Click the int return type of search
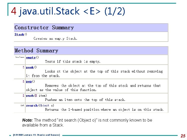Image resolution: width=187 pixels, height=140 pixels. click(22, 105)
